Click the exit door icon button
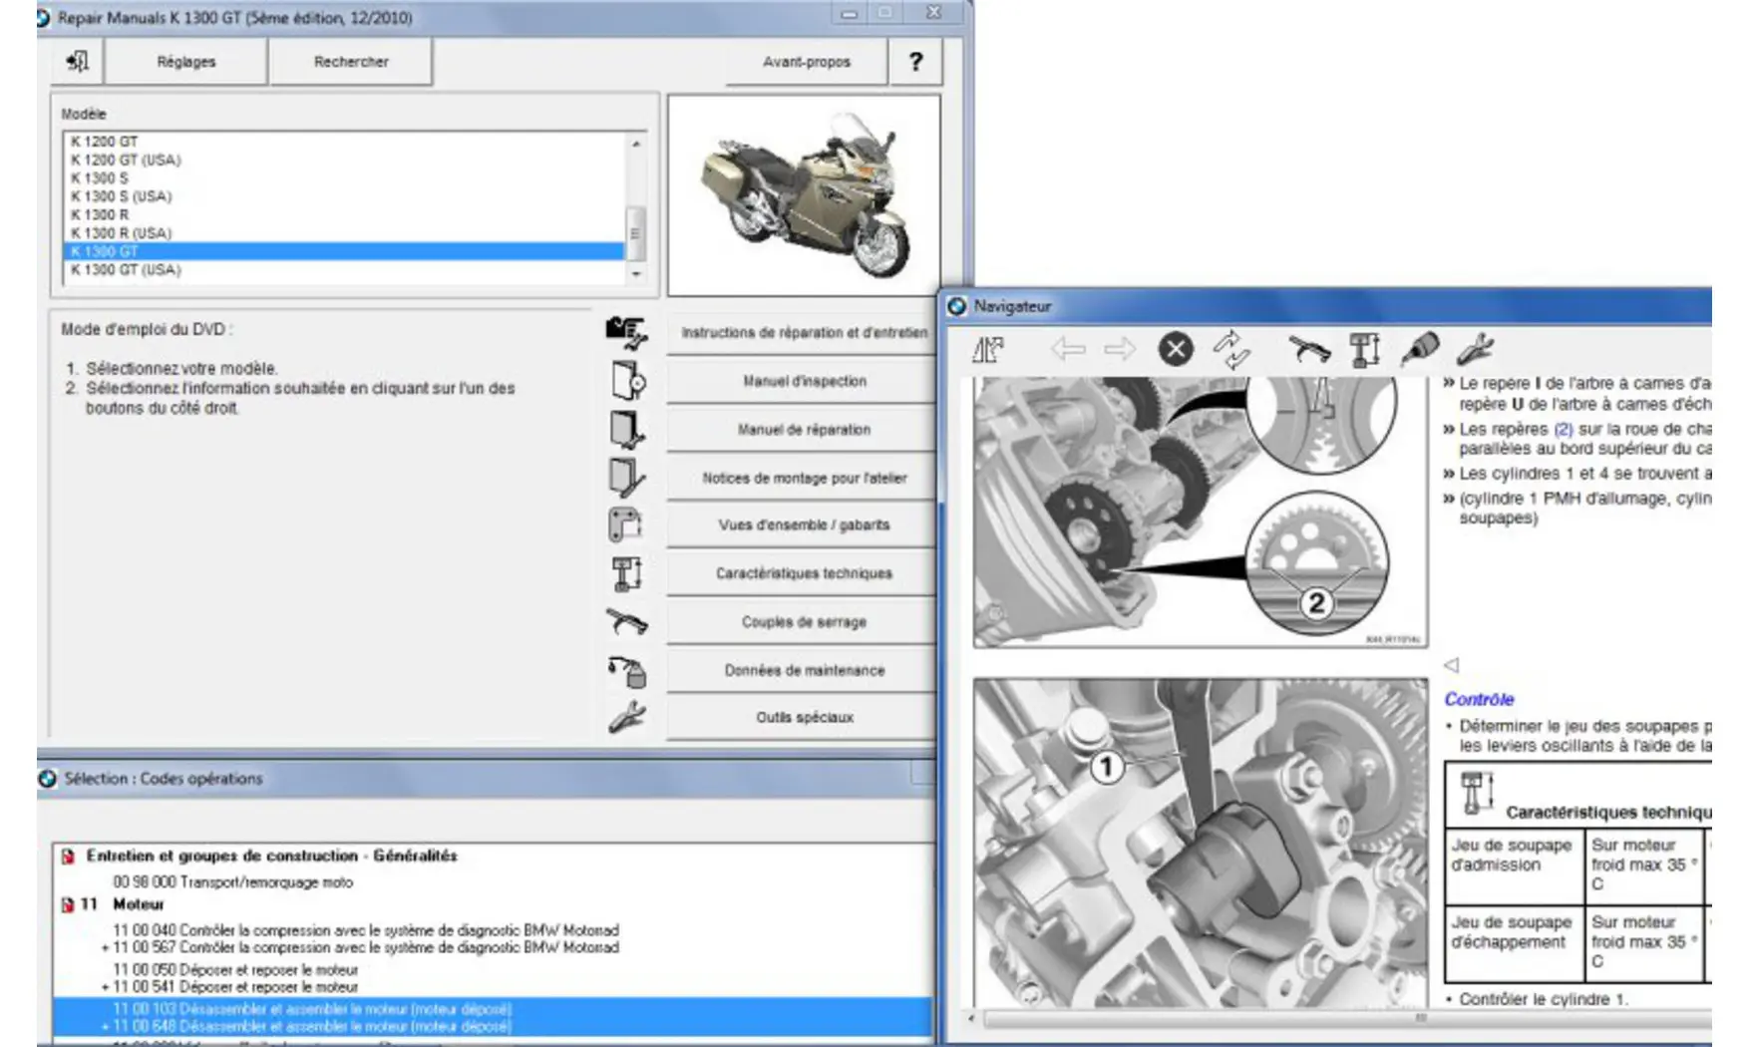This screenshot has height=1047, width=1750. point(78,62)
